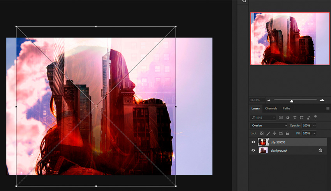Click the navigator zoom in mountain button
This screenshot has height=191, width=331.
coord(322,100)
